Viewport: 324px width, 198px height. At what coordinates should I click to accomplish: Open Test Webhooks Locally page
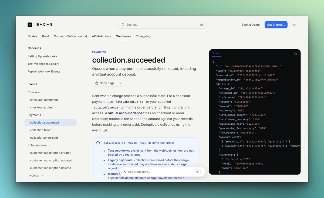click(43, 64)
